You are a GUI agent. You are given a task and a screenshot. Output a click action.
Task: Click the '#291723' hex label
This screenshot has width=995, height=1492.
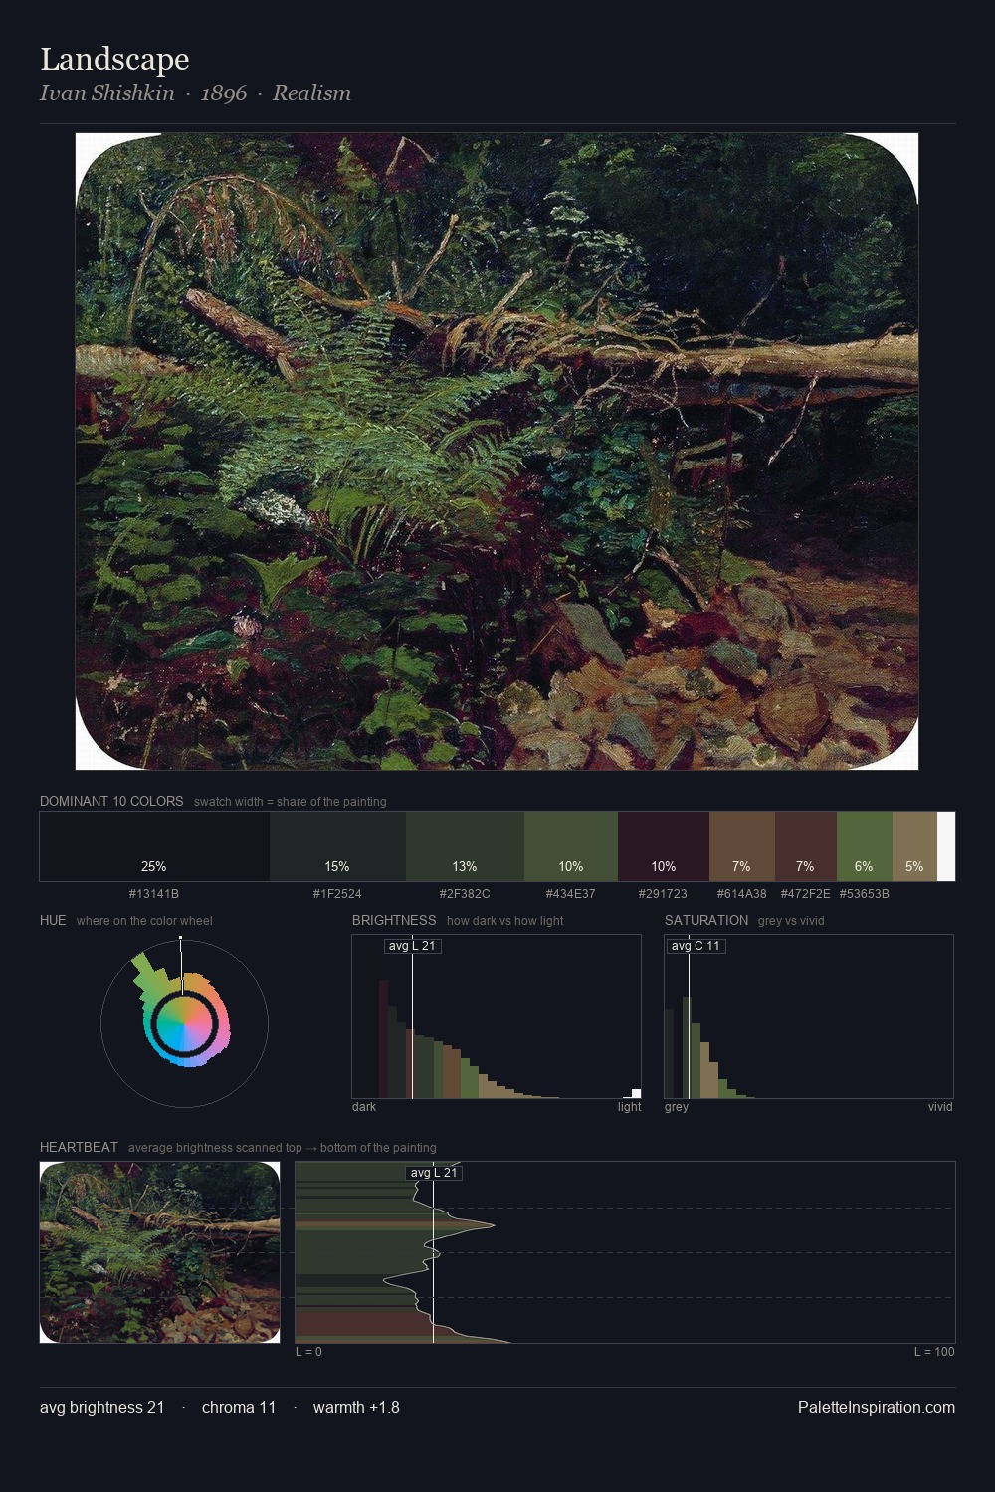click(664, 894)
